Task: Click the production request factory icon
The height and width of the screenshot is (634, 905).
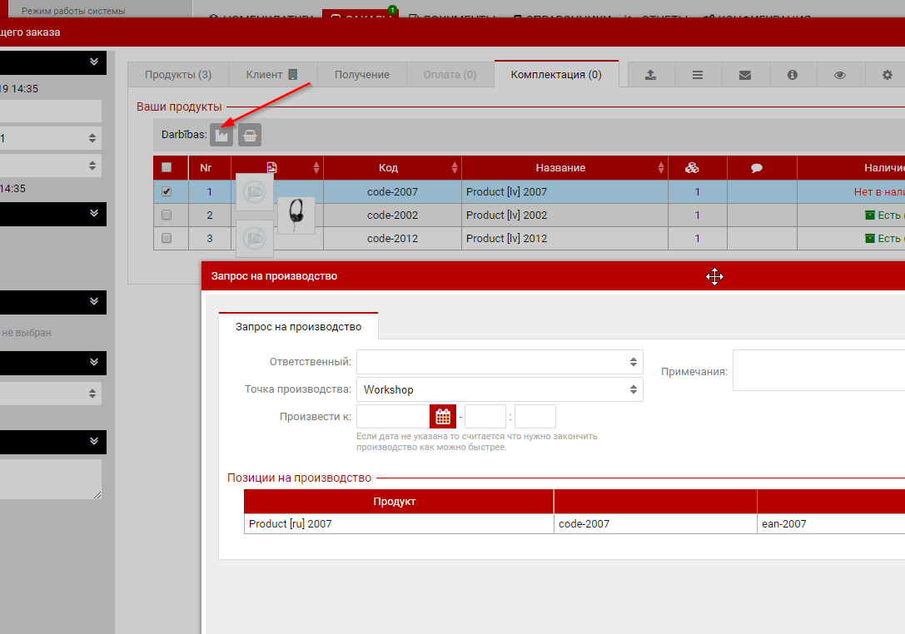Action: coord(221,134)
